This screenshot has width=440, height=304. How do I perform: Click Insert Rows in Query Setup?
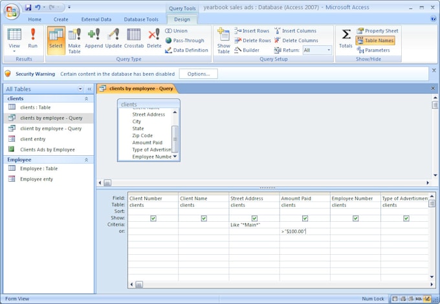pos(252,31)
